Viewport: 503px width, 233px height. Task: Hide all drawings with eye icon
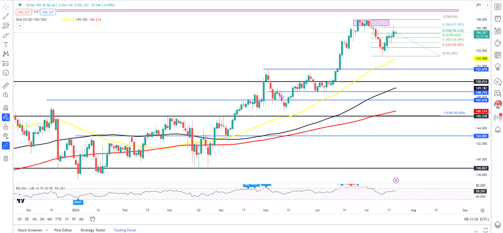click(x=6, y=136)
